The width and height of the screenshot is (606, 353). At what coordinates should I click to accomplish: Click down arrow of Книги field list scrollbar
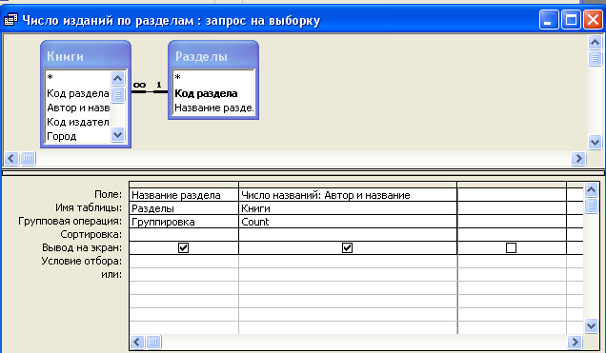click(117, 135)
